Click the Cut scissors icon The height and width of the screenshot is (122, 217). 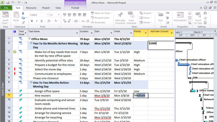click(23, 13)
